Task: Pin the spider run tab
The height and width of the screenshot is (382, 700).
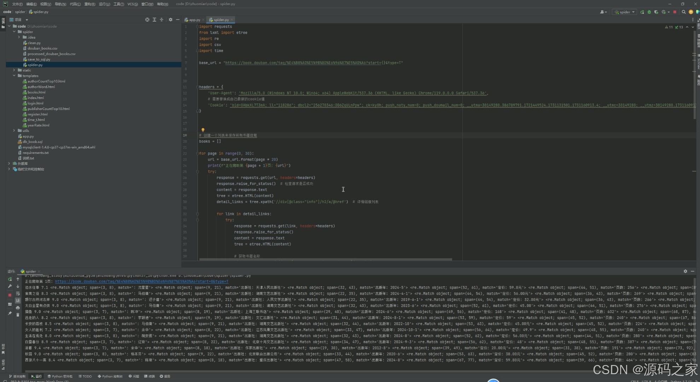Action: point(10,313)
